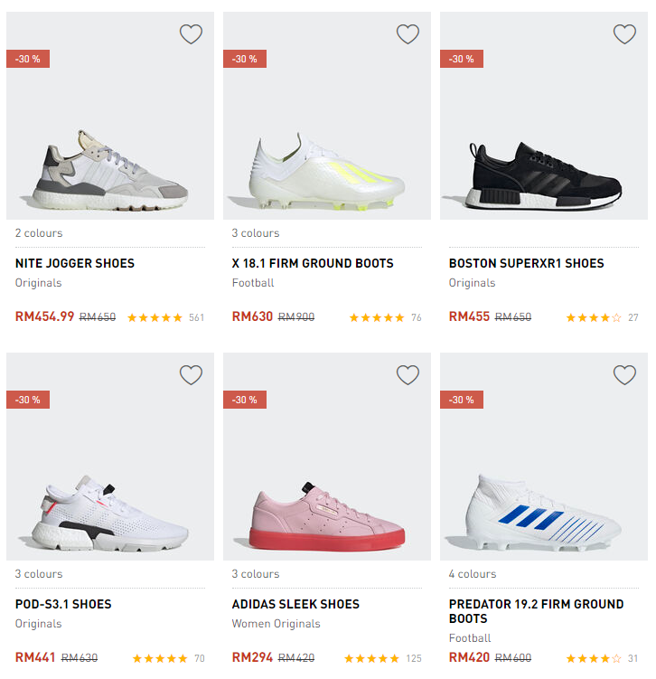Viewport: 656px width, 679px height.
Task: Wishlist the Predator 19.2 Firm Ground Boots
Action: click(624, 375)
